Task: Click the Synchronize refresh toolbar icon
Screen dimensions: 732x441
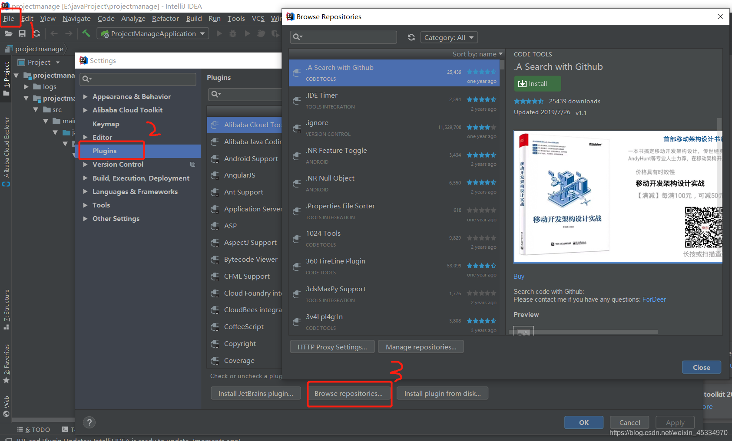Action: tap(36, 33)
